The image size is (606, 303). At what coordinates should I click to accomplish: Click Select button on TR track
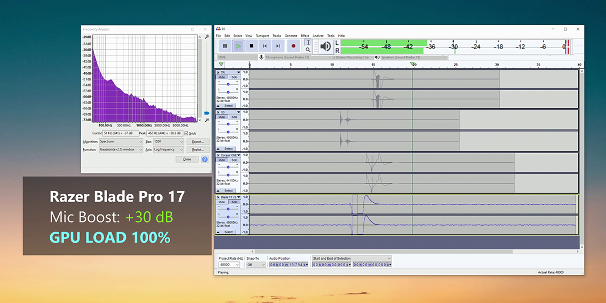pos(228,106)
